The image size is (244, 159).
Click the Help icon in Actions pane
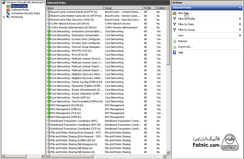pos(175,52)
